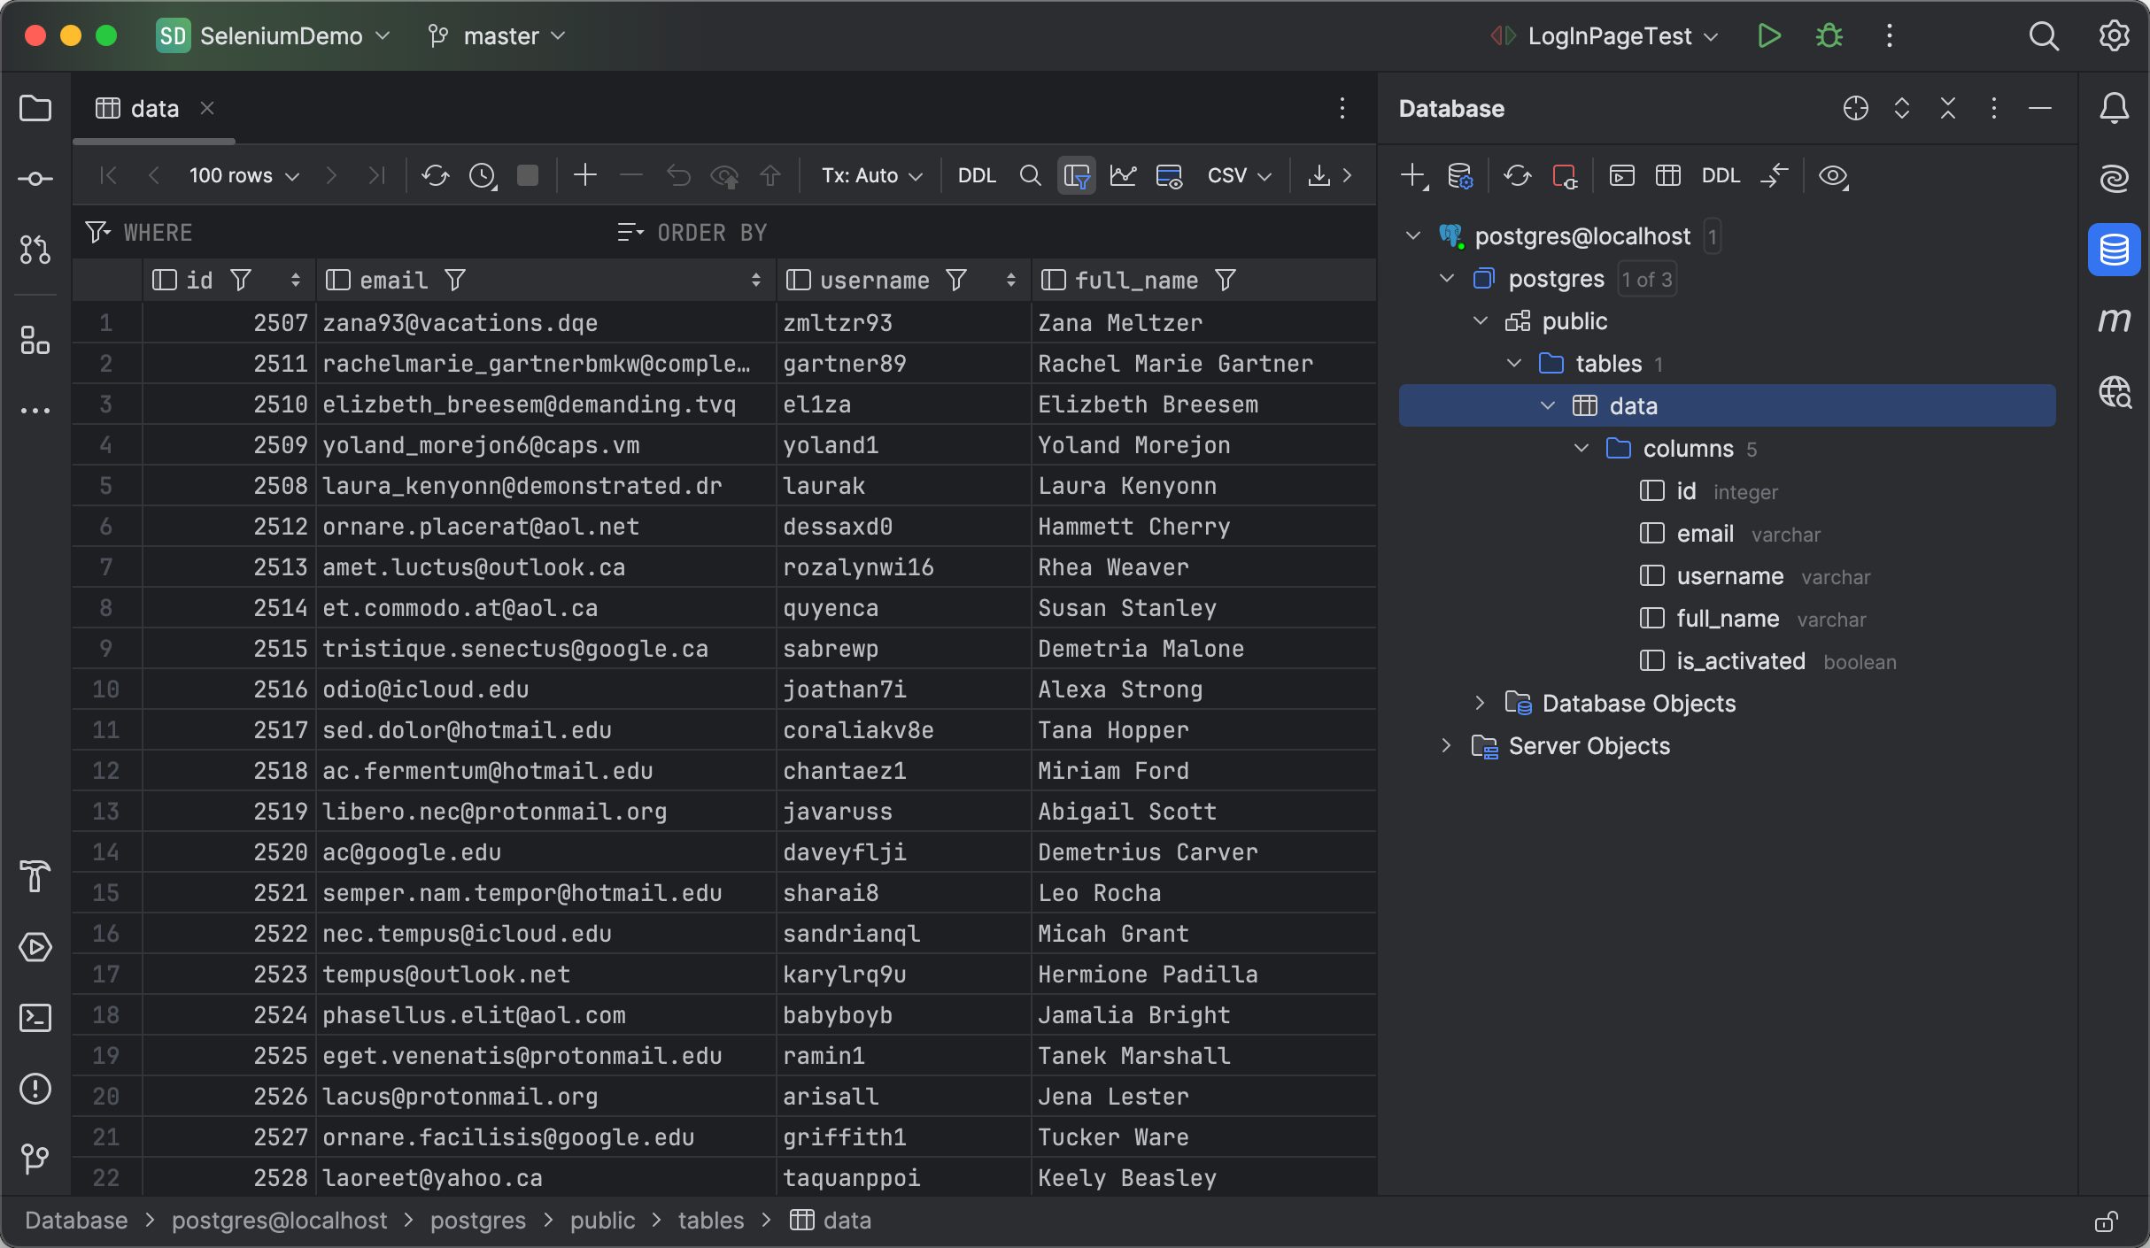The image size is (2150, 1248).
Task: Refresh the Database panel
Action: (1517, 175)
